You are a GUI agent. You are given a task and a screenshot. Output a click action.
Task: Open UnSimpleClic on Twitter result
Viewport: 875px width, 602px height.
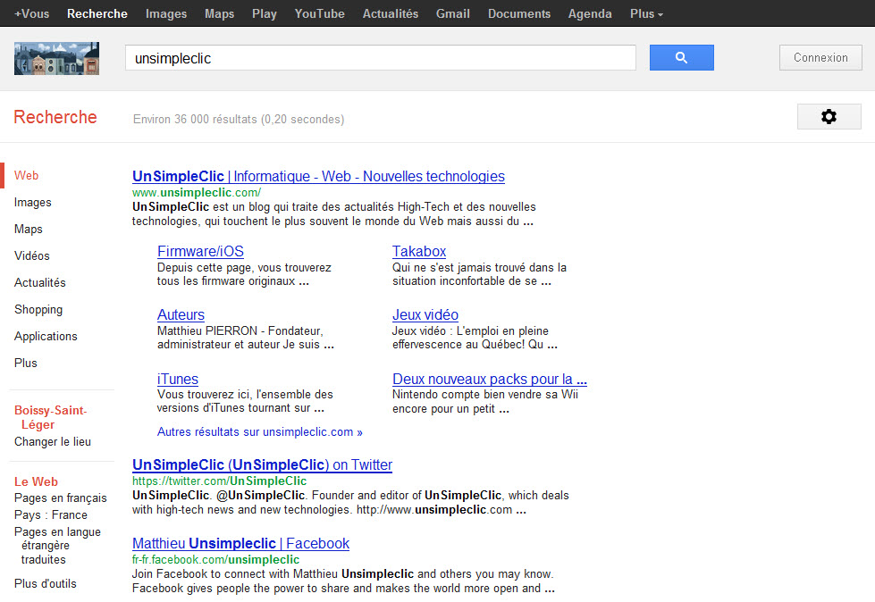262,464
